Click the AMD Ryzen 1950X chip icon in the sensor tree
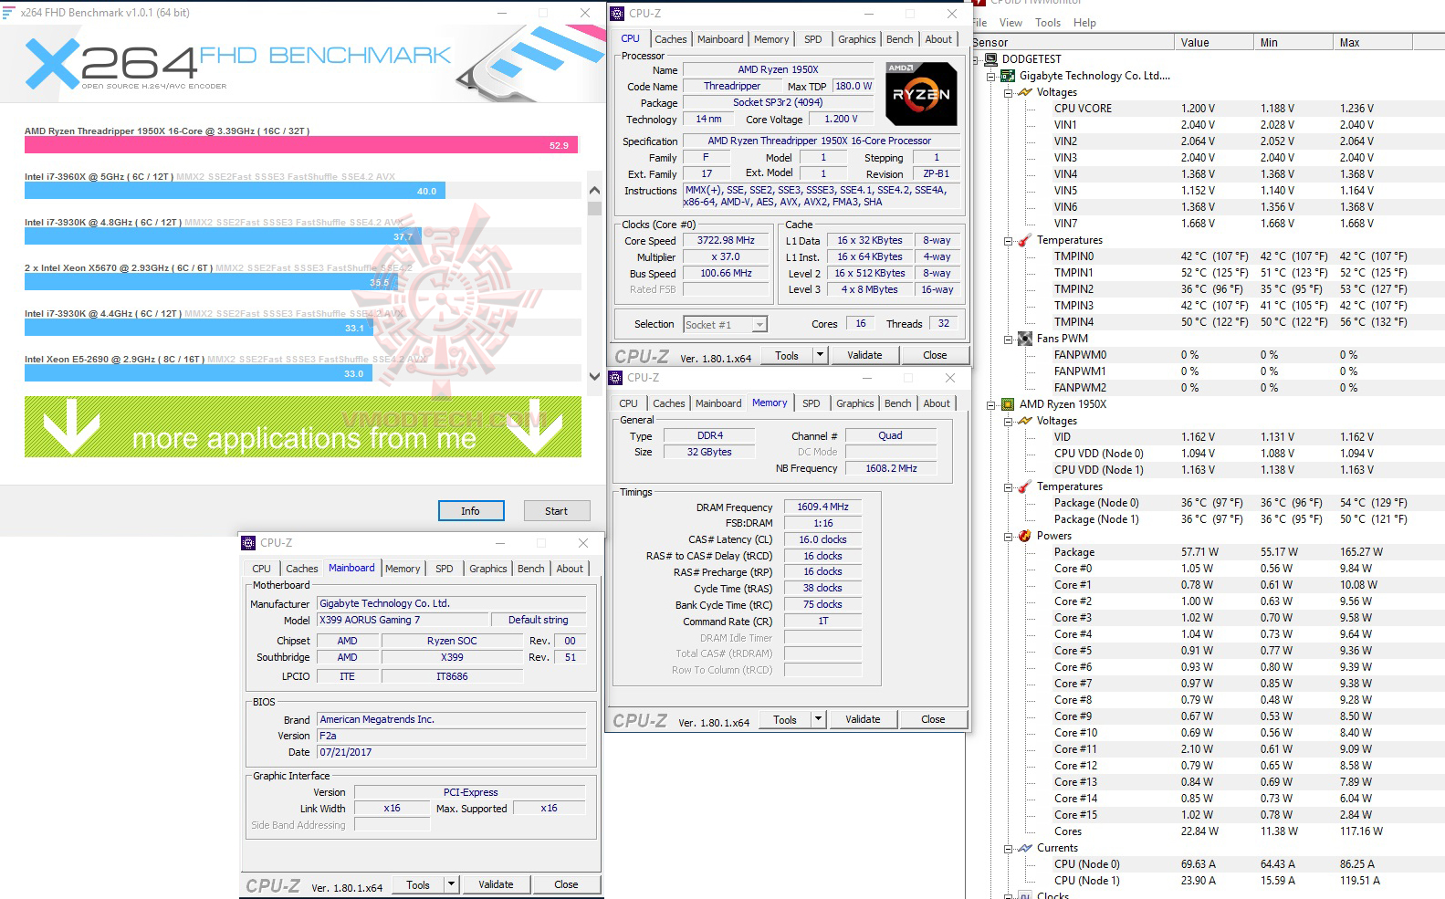 pos(1008,404)
